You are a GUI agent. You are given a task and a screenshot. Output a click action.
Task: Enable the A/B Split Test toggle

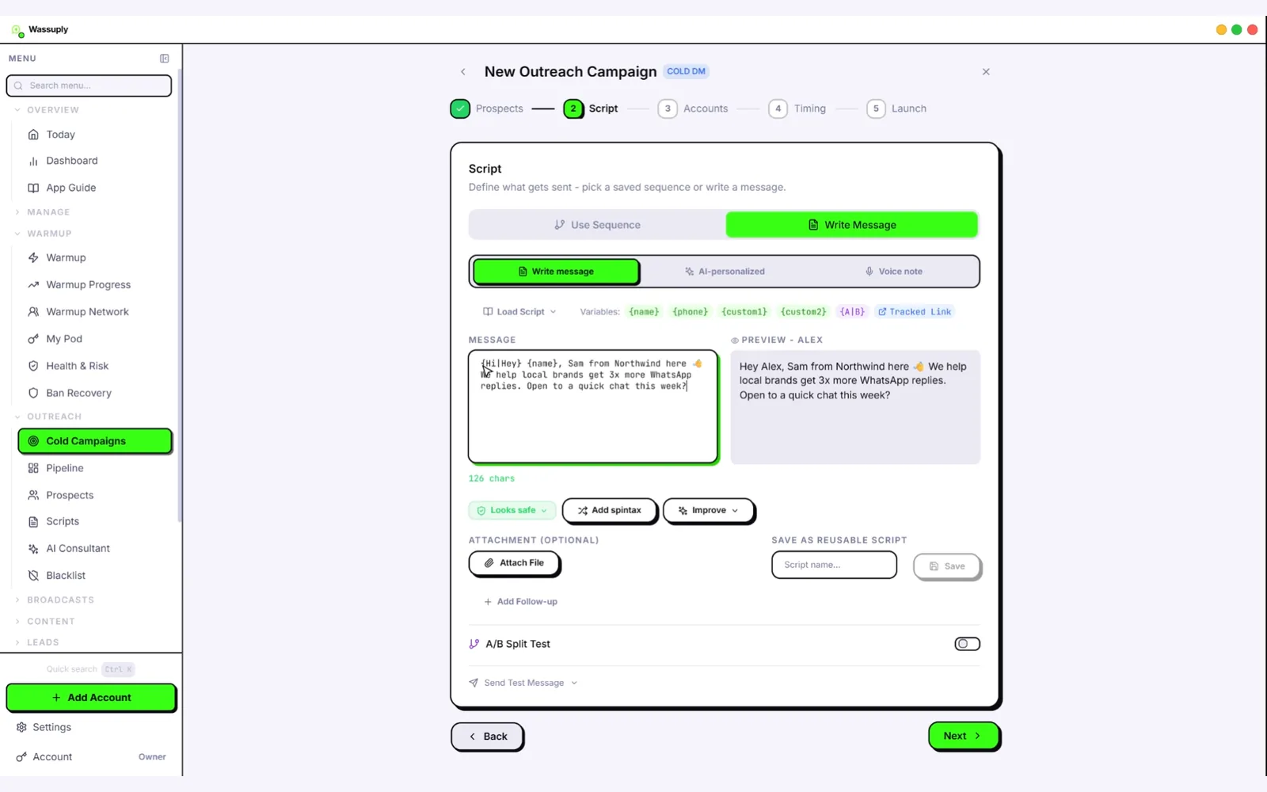[x=967, y=644]
